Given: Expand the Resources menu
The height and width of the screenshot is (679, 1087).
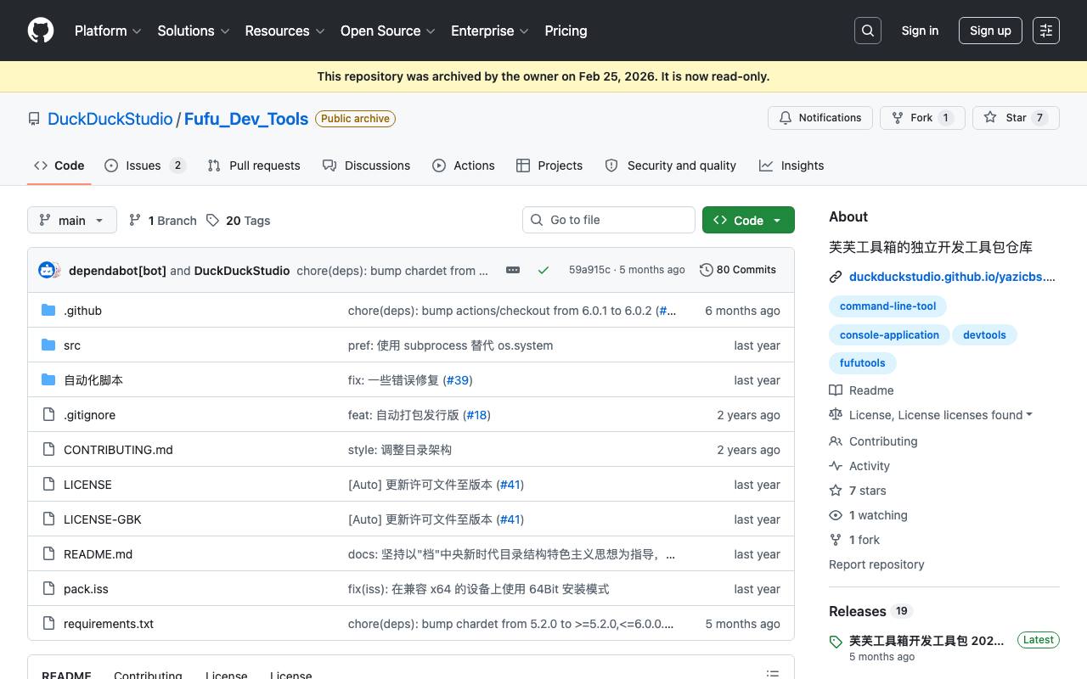Looking at the screenshot, I should click(x=285, y=31).
